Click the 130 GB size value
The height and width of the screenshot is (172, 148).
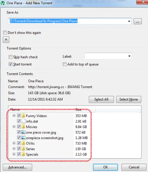tap(81, 149)
